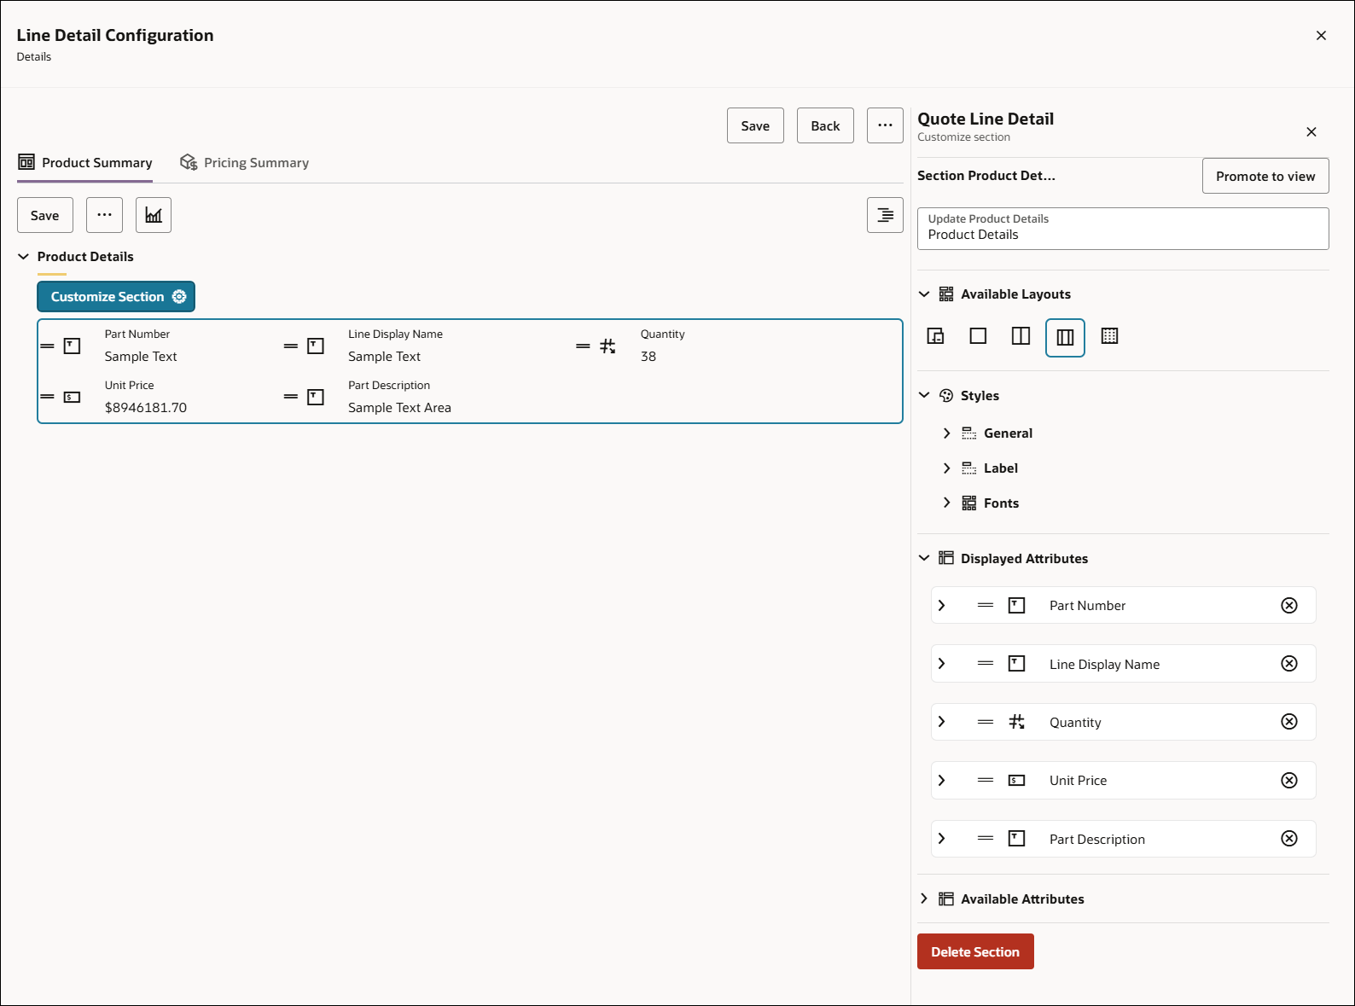Viewport: 1355px width, 1006px height.
Task: Remove Part Description from displayed attributes
Action: (x=1288, y=839)
